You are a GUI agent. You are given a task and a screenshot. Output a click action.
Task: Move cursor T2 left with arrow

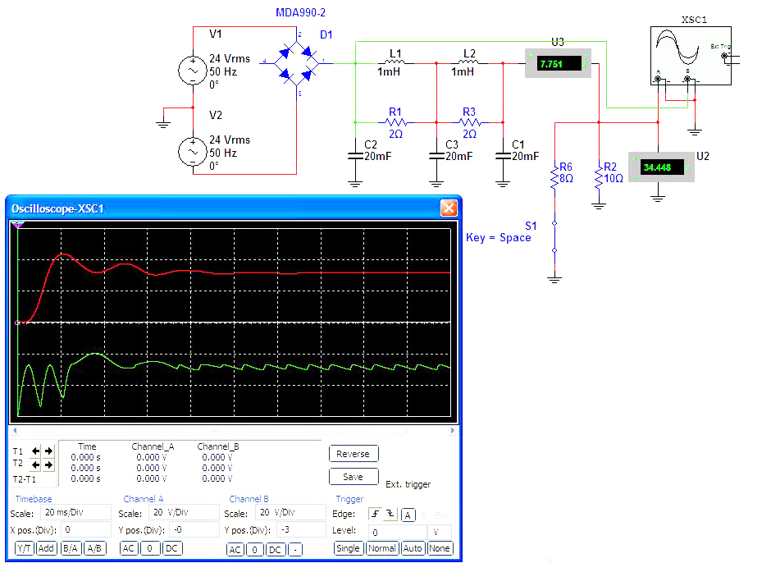tap(35, 465)
